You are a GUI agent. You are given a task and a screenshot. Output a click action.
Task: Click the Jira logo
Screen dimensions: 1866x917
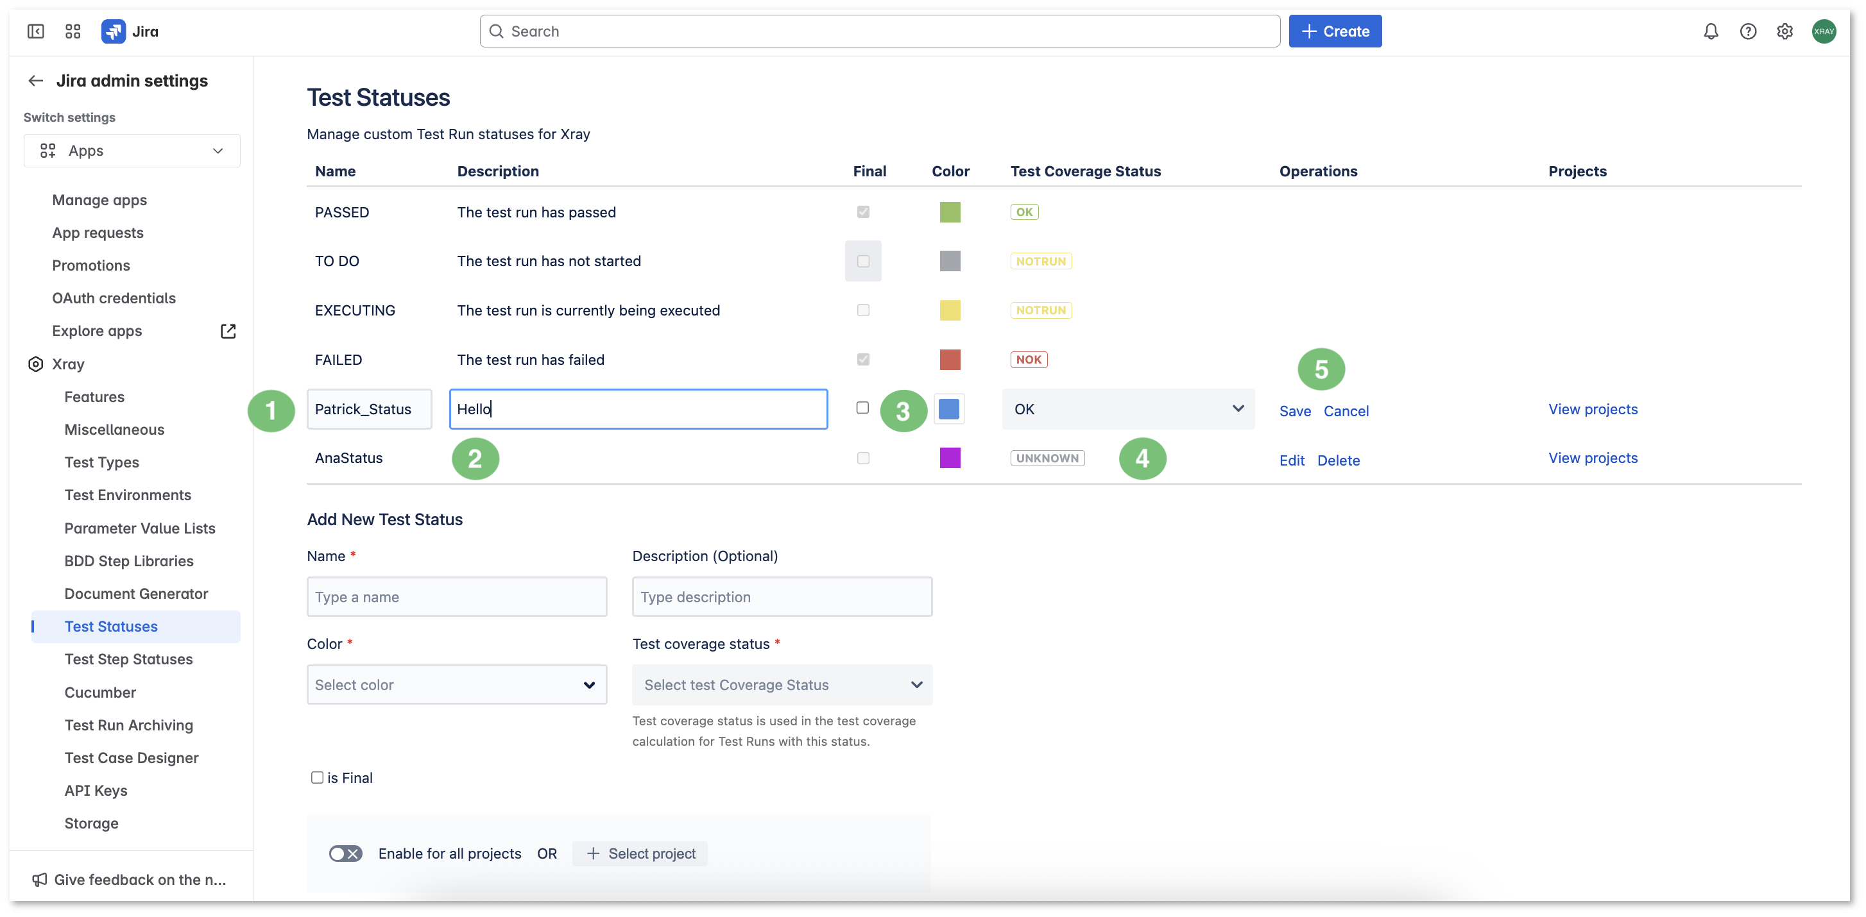[x=130, y=31]
